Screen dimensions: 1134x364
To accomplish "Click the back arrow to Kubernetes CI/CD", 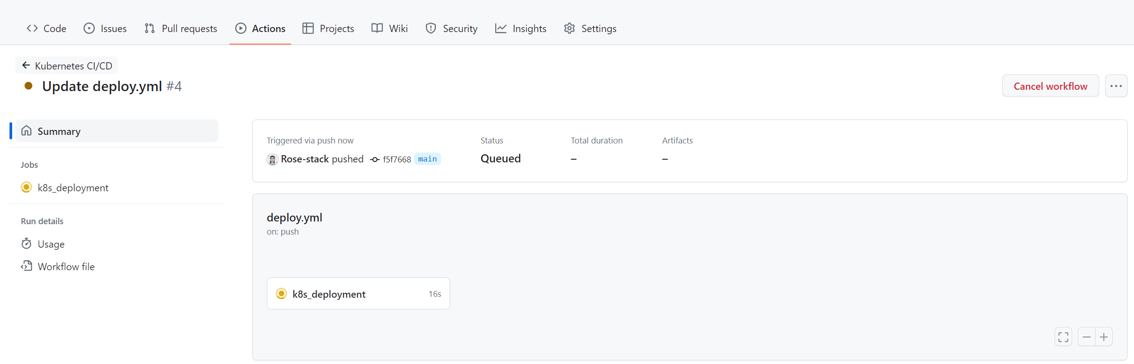I will pos(26,65).
